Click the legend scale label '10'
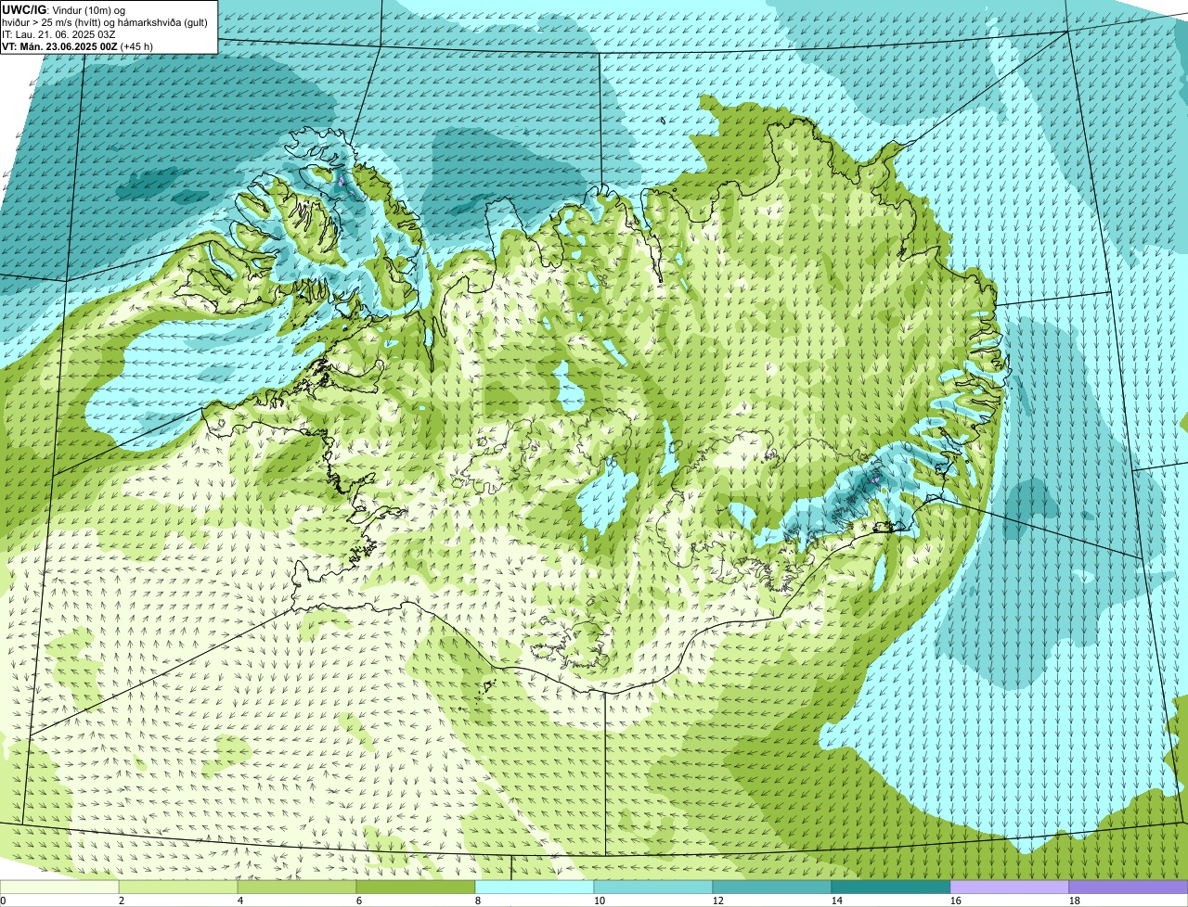 [x=600, y=901]
